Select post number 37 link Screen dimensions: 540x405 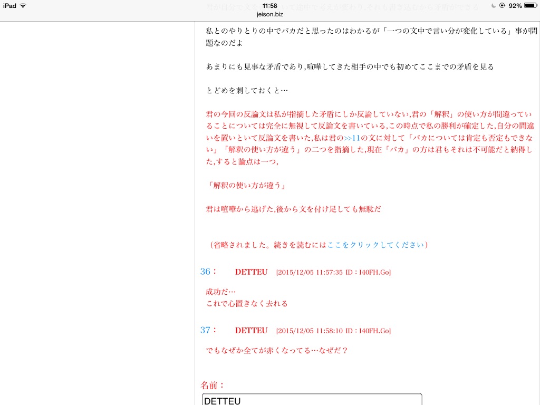coord(205,330)
